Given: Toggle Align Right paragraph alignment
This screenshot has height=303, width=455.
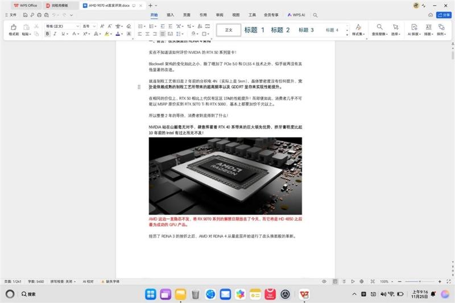Looking at the screenshot, I should click(x=155, y=34).
